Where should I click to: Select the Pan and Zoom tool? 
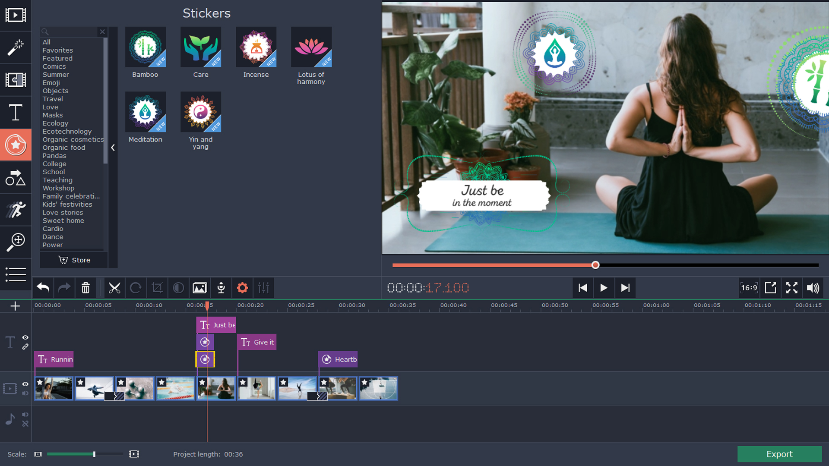click(16, 242)
